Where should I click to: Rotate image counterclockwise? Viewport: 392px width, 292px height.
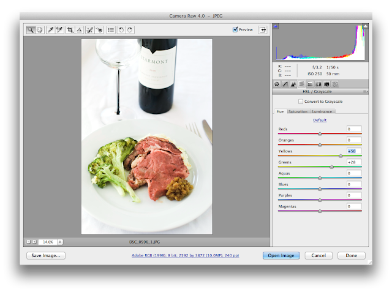click(x=121, y=30)
